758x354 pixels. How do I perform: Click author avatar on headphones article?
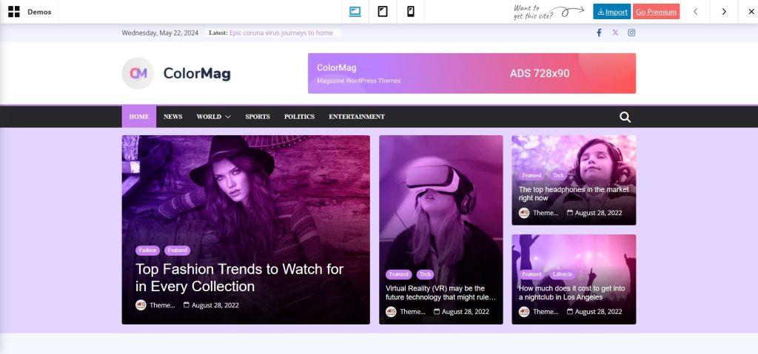coord(524,213)
